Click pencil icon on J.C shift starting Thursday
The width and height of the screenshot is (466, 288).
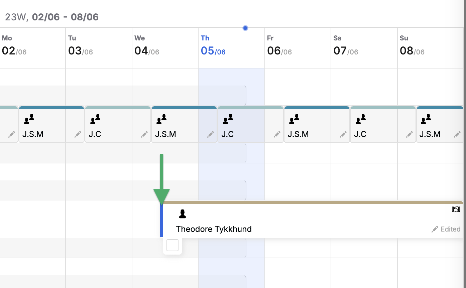click(277, 134)
